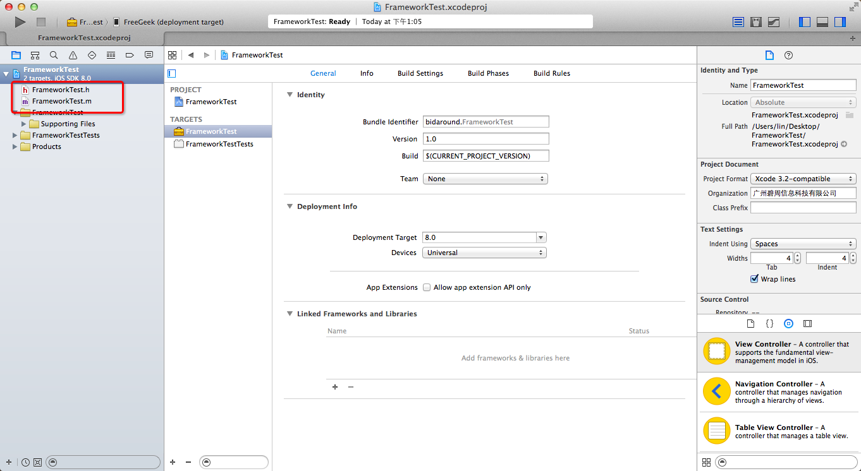Screen dimensions: 861x471
Task: Edit the Bundle Identifier field
Action: click(x=485, y=122)
